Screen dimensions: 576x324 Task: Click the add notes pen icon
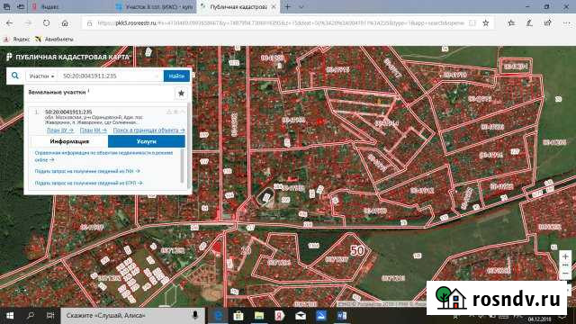529,23
